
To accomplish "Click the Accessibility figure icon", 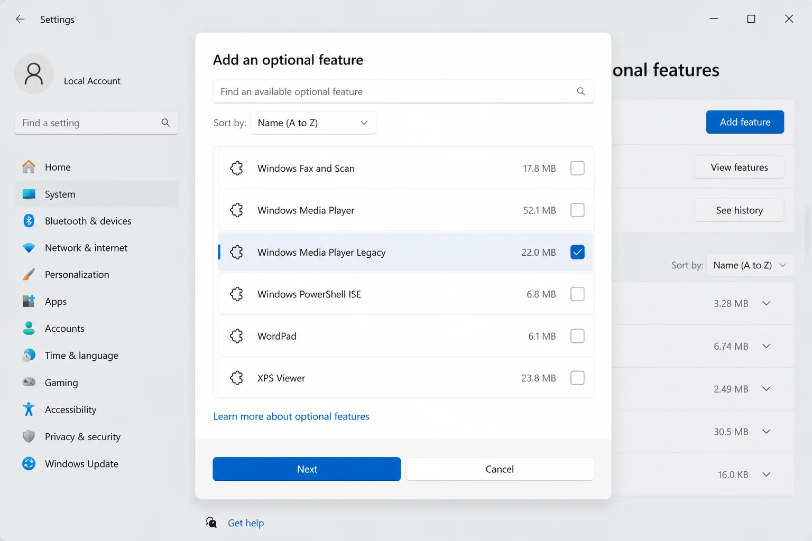I will click(29, 409).
